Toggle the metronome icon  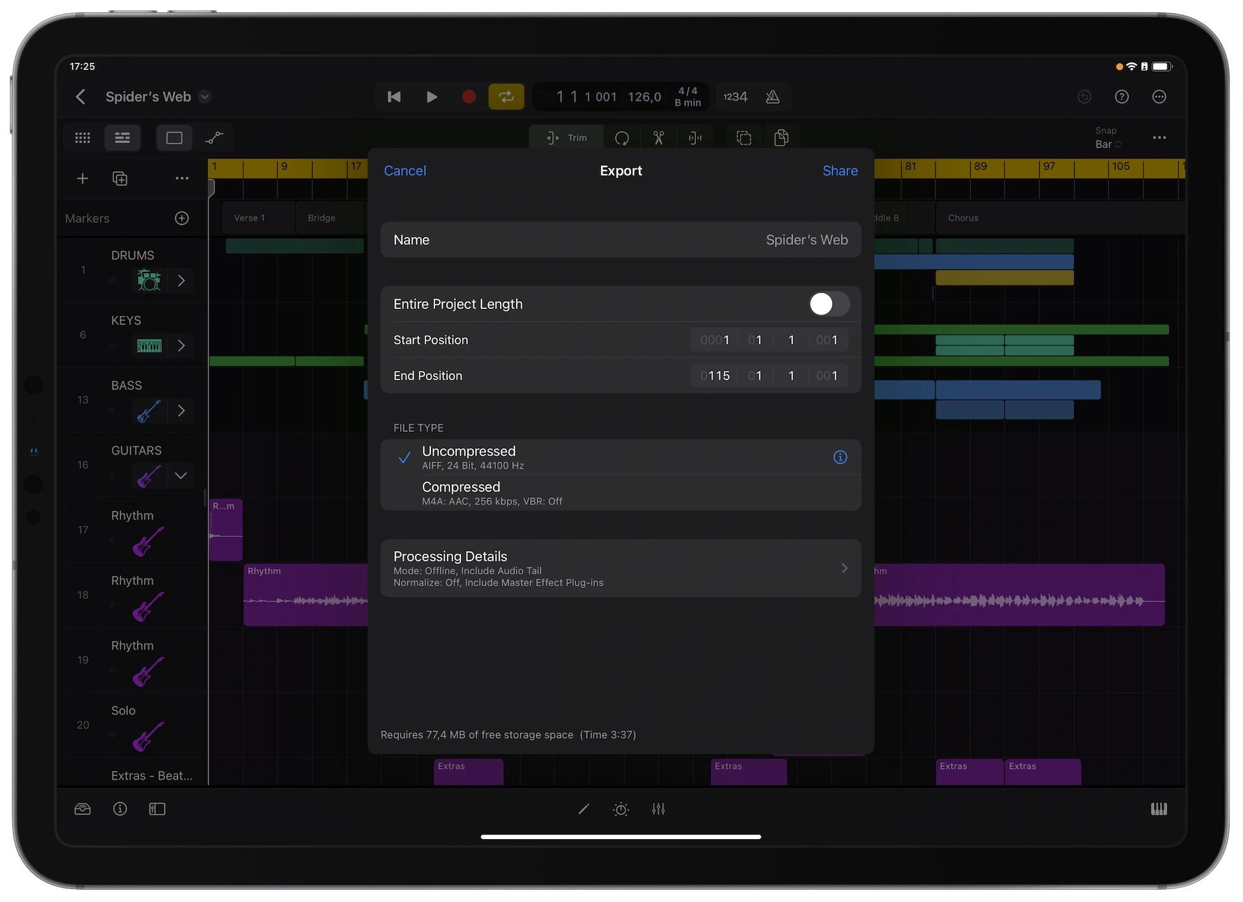tap(772, 97)
